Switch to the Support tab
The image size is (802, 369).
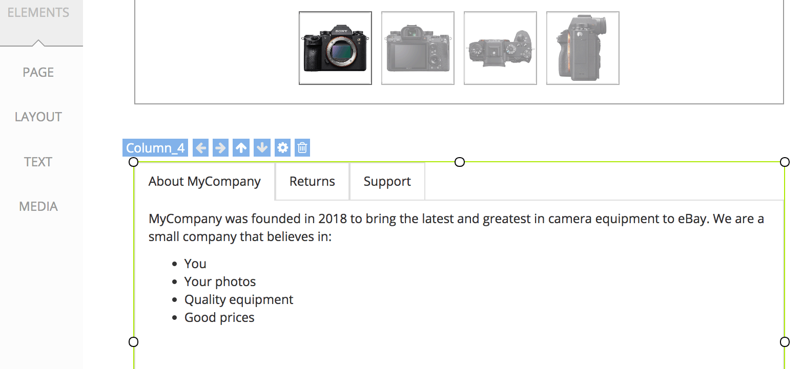[387, 182]
